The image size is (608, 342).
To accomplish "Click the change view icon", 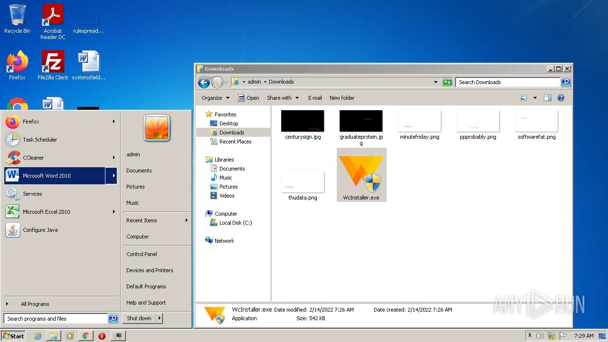I will pyautogui.click(x=523, y=98).
